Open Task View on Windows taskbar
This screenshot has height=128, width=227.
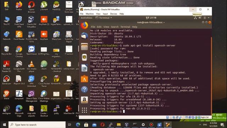[x=70, y=125]
